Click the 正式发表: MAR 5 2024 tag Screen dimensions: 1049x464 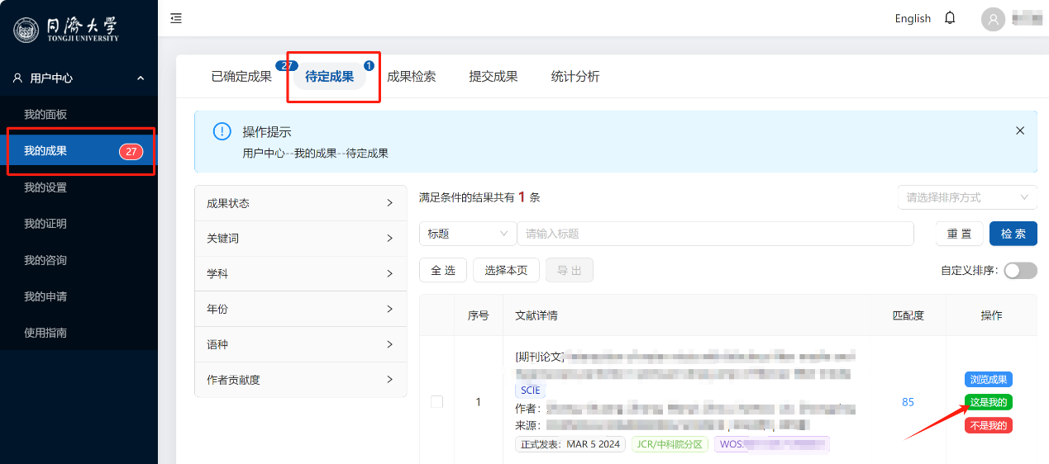(570, 444)
